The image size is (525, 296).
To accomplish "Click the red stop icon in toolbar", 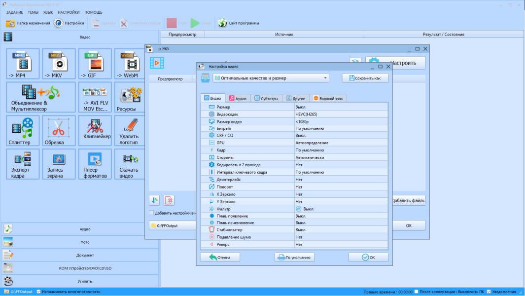I will [x=172, y=23].
